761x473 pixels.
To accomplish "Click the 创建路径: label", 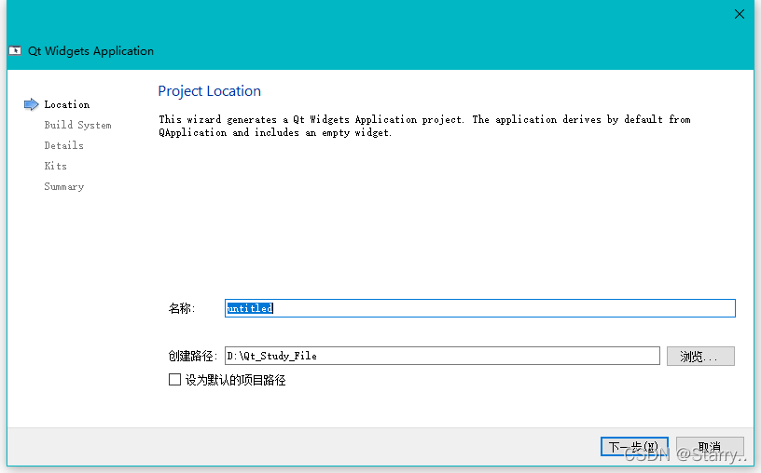I will [193, 357].
